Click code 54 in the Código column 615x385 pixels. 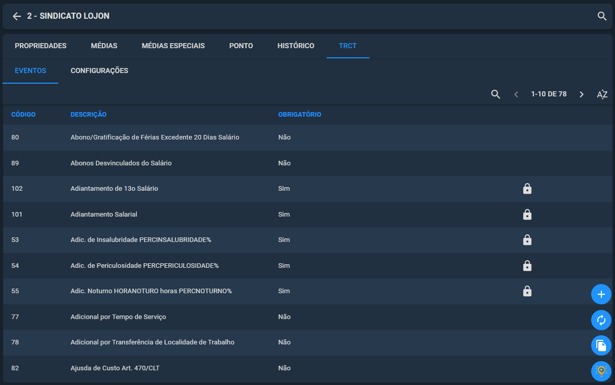15,265
